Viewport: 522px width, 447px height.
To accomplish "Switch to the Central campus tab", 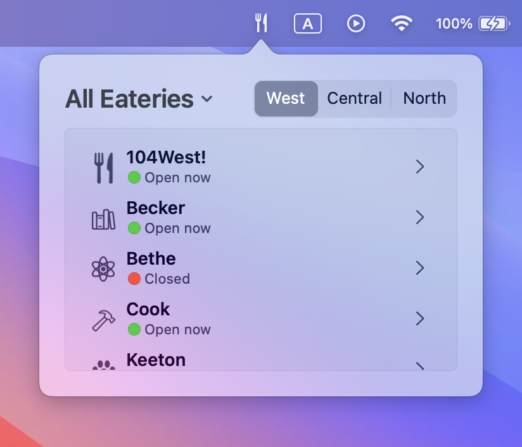I will (x=354, y=99).
